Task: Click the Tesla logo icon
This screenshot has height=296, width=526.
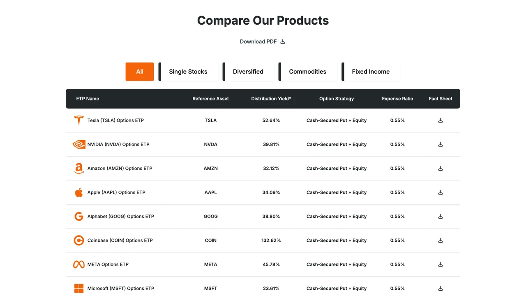Action: [x=79, y=120]
